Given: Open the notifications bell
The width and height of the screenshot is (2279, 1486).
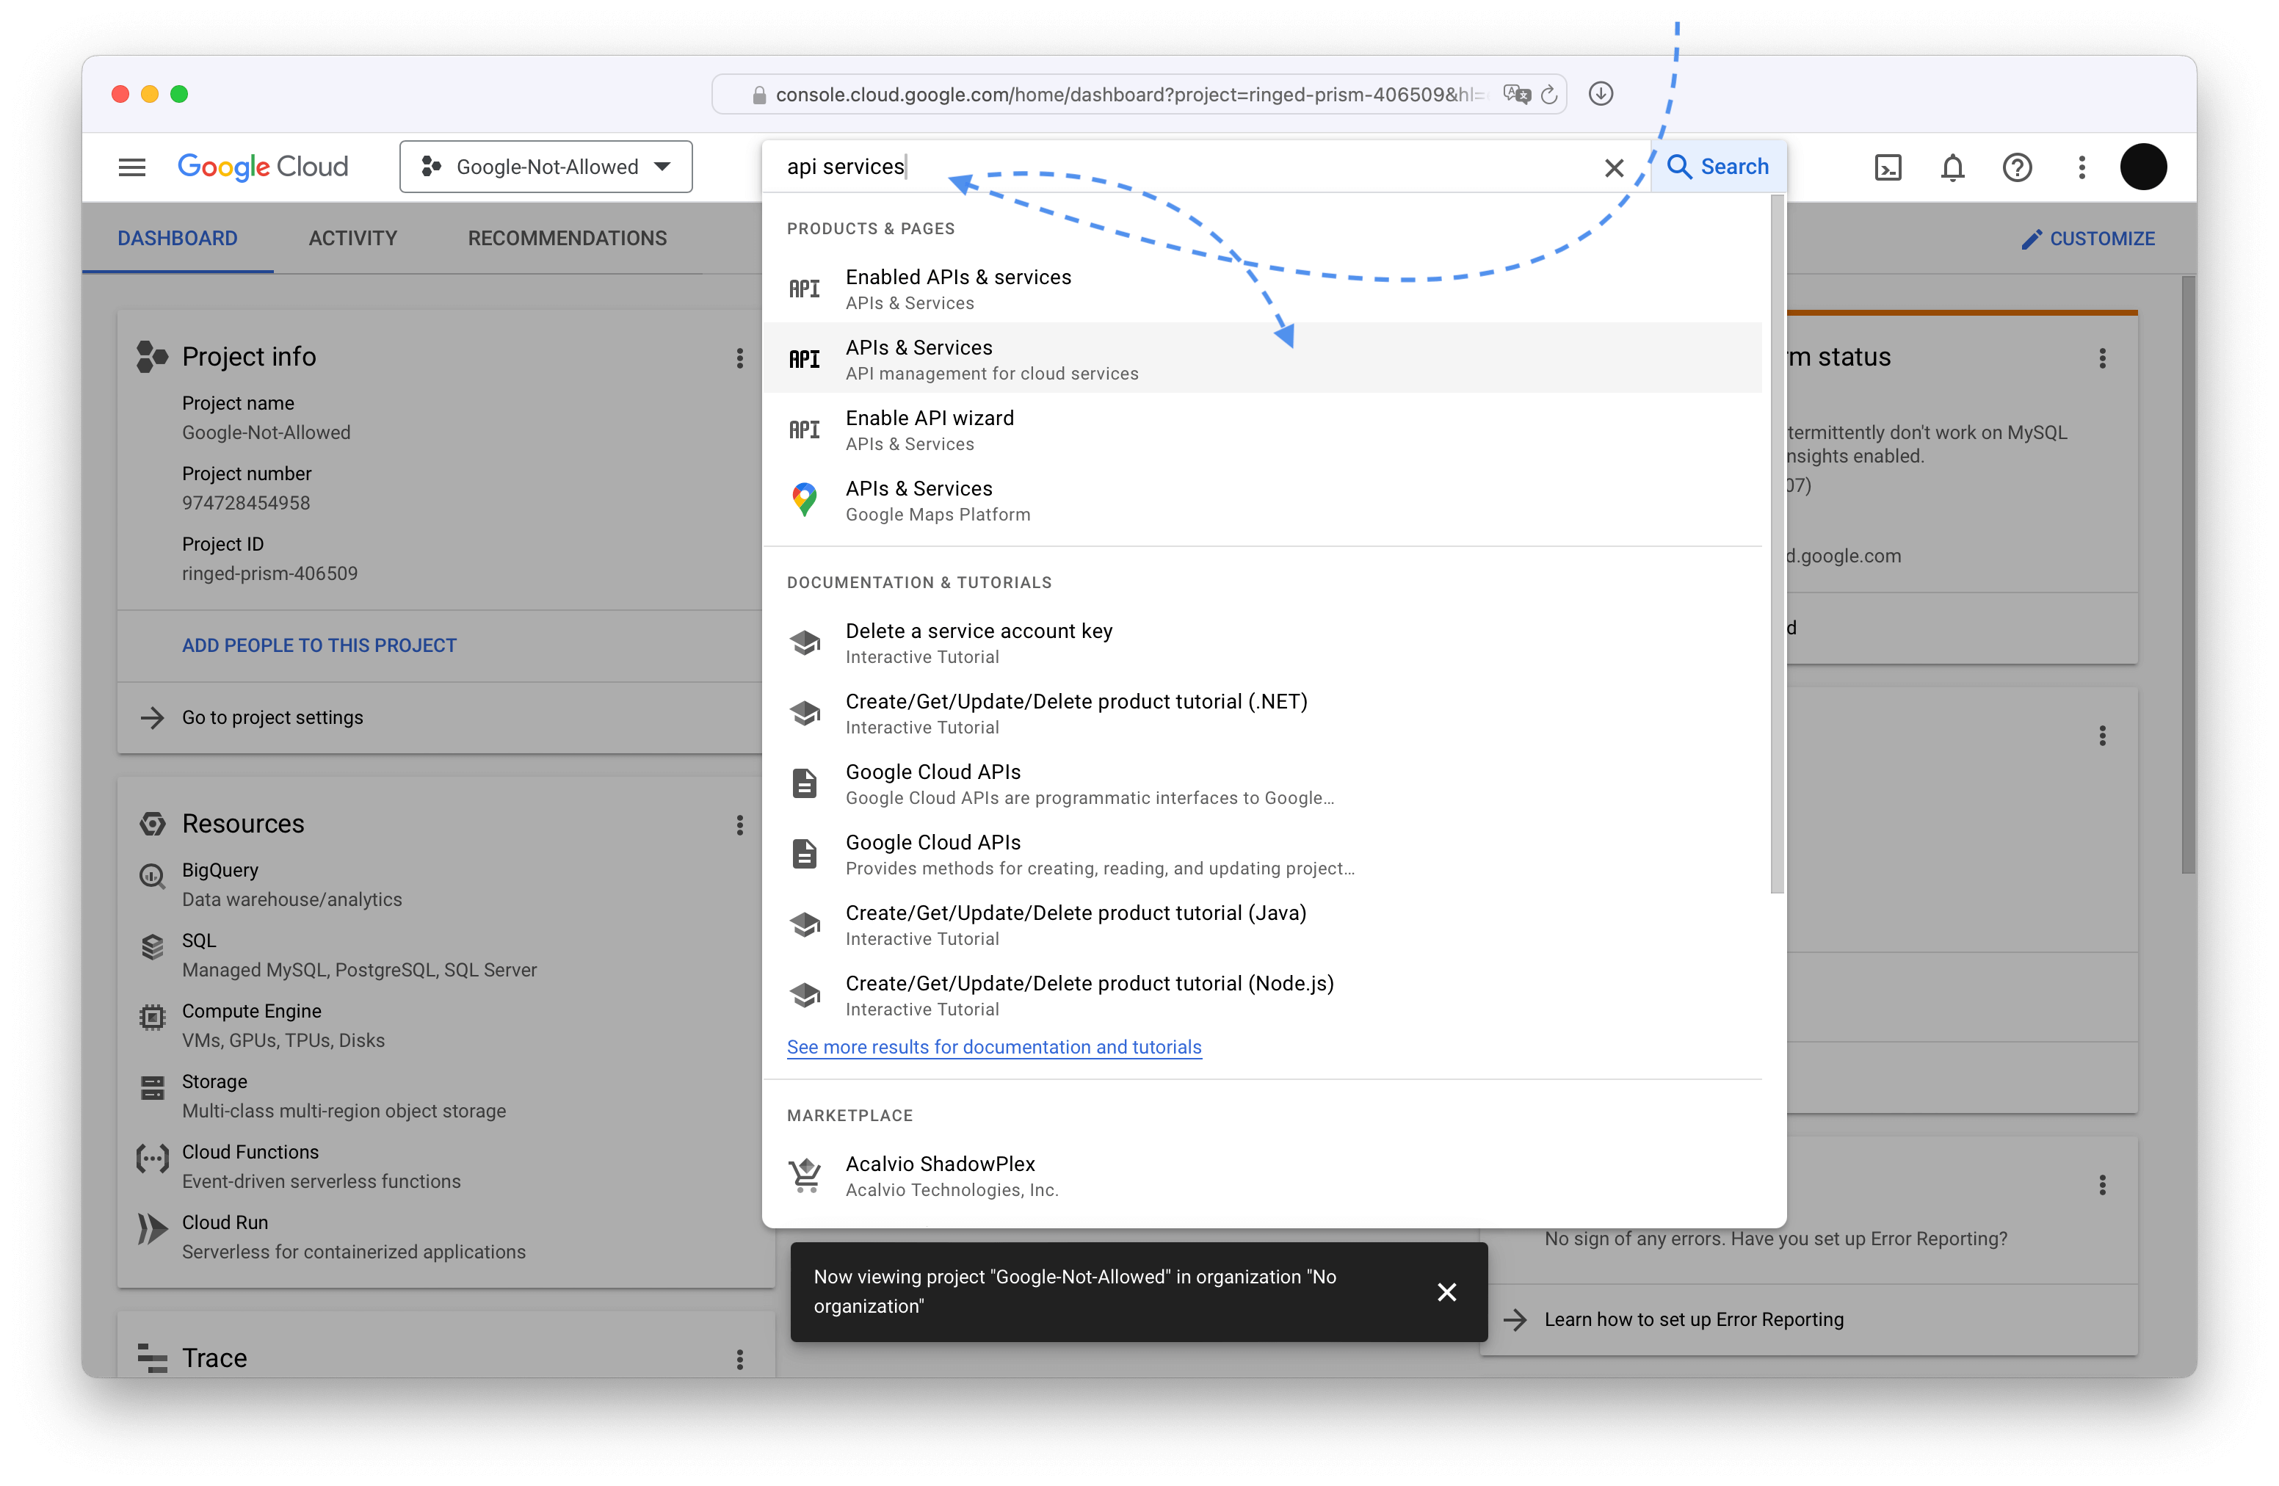Looking at the screenshot, I should tap(1952, 167).
